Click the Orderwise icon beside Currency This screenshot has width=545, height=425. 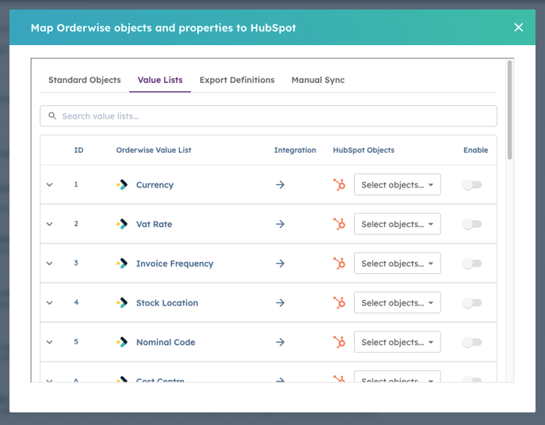[122, 184]
